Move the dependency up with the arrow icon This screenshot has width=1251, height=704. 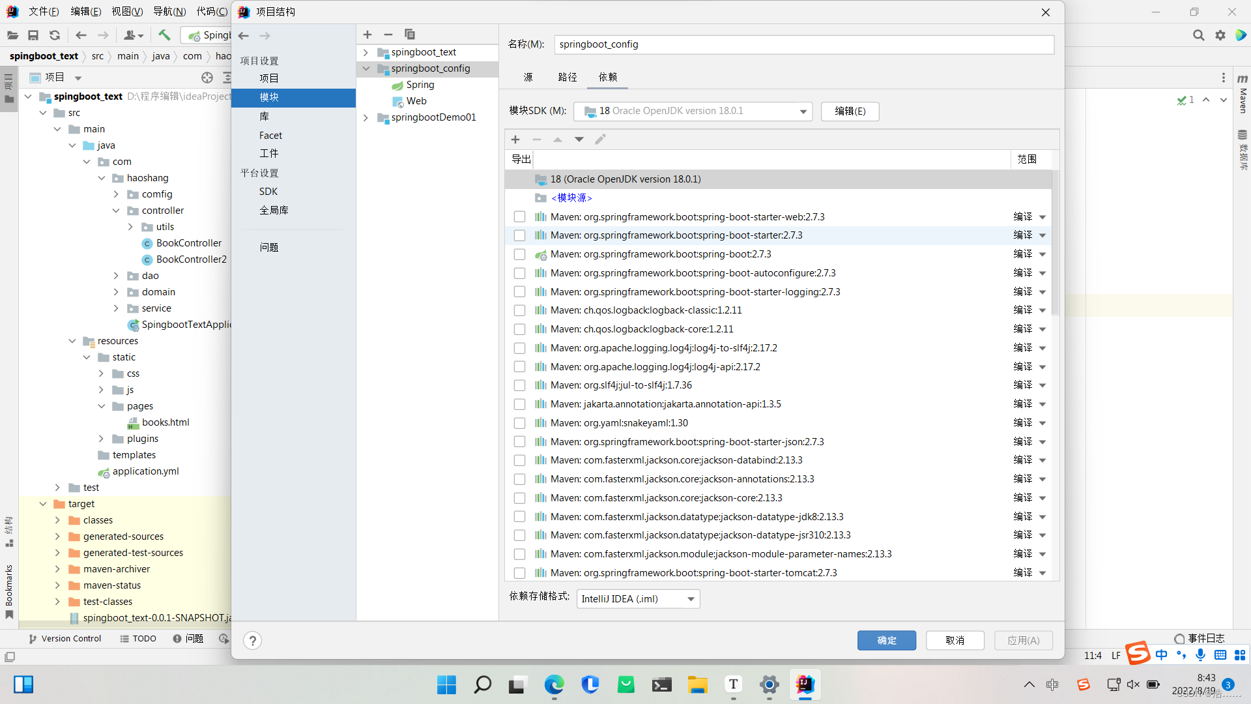coord(558,139)
